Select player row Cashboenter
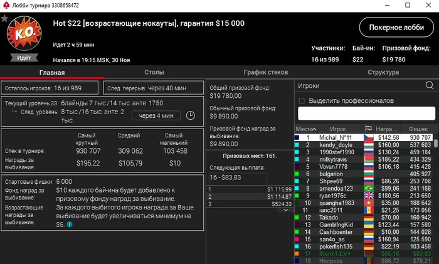The image size is (439, 264). 364,232
